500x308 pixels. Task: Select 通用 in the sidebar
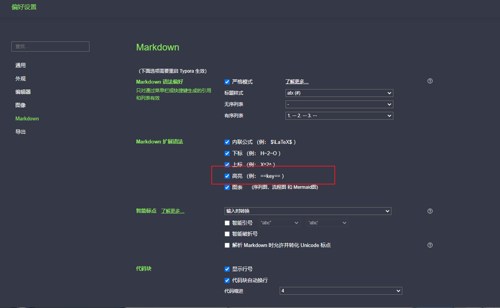coord(20,65)
